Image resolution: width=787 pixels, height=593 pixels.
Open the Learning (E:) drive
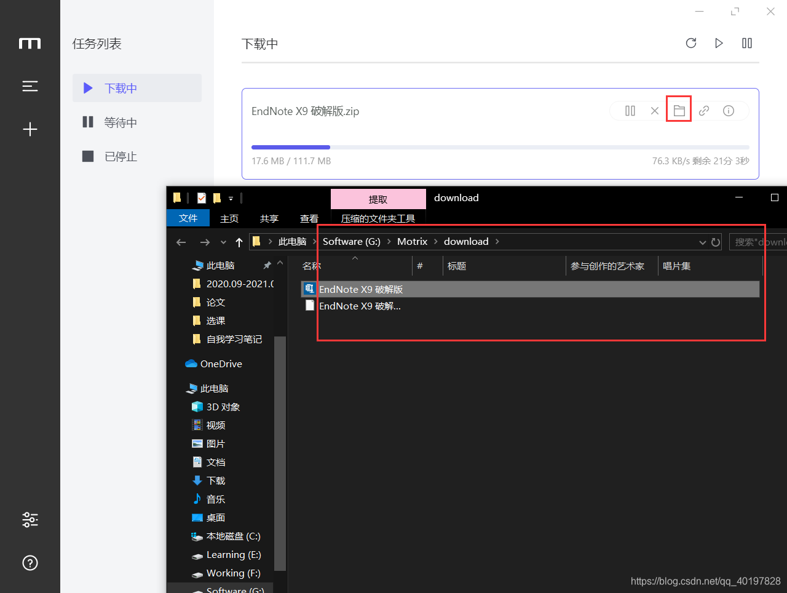226,554
